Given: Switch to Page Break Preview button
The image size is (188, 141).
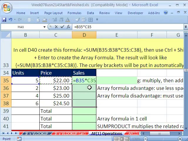Looking at the screenshot, I should (127, 139).
